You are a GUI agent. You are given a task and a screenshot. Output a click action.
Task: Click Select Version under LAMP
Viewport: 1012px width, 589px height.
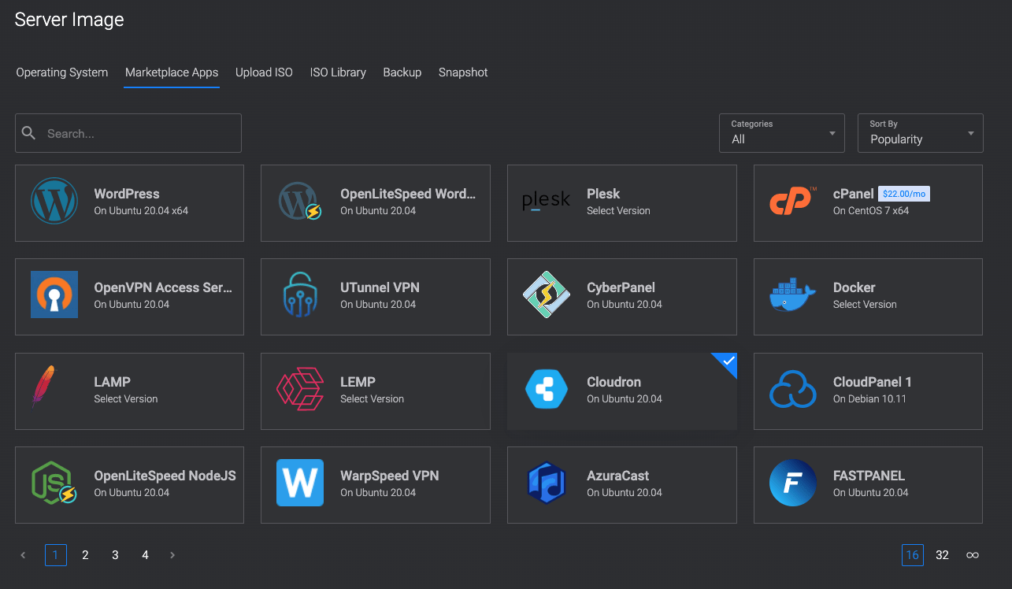point(126,399)
